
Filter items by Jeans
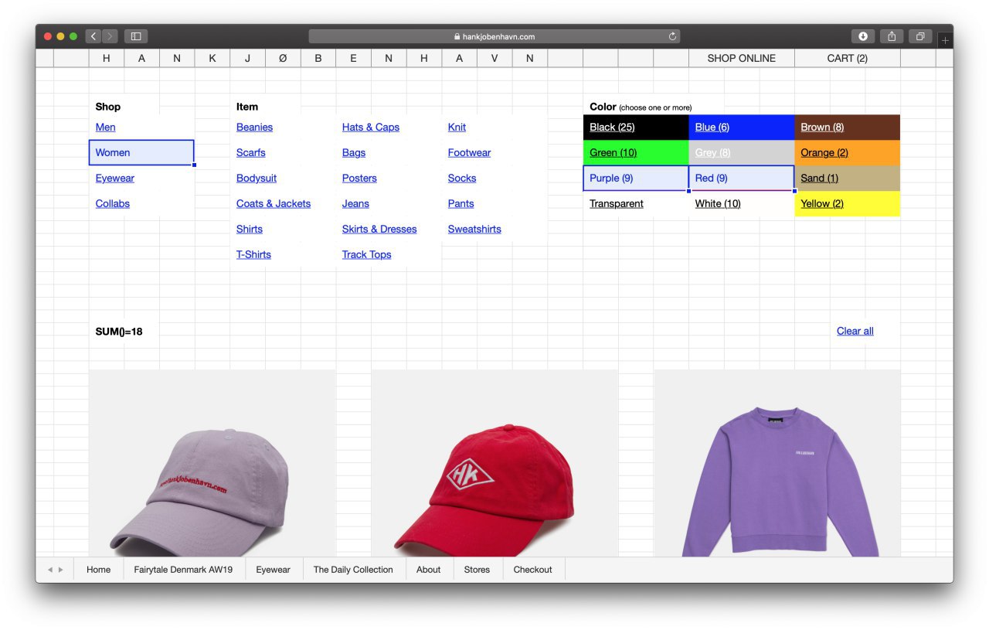pos(355,203)
